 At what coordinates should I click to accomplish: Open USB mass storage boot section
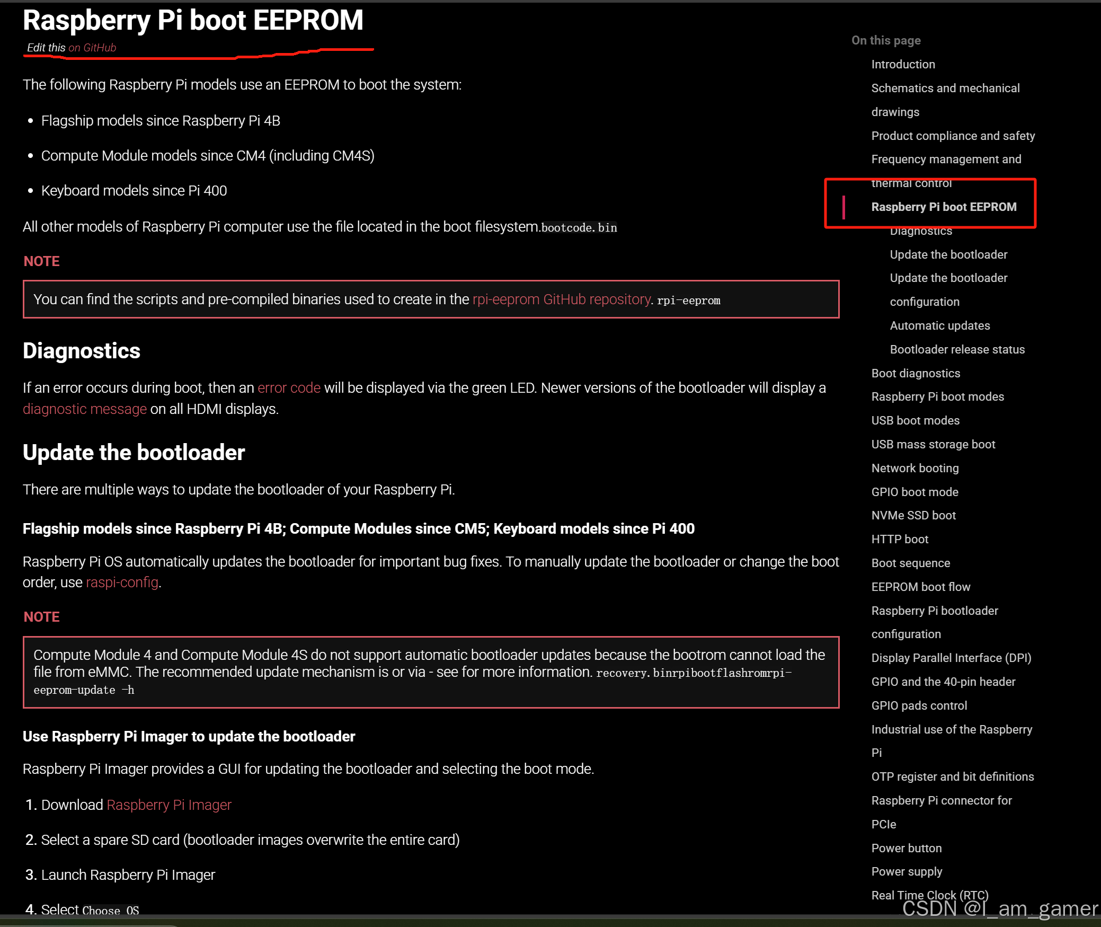click(x=933, y=444)
